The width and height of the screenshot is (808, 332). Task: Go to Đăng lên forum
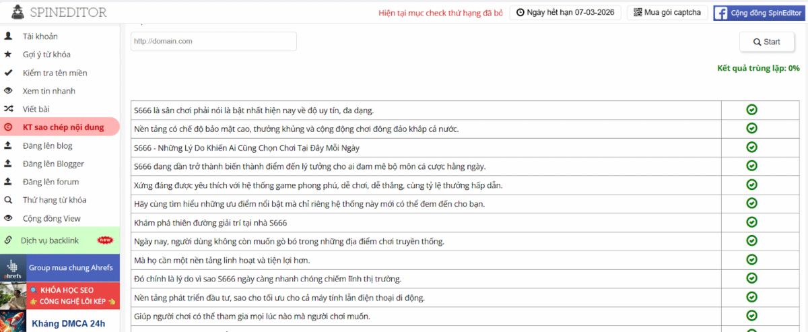pos(50,182)
